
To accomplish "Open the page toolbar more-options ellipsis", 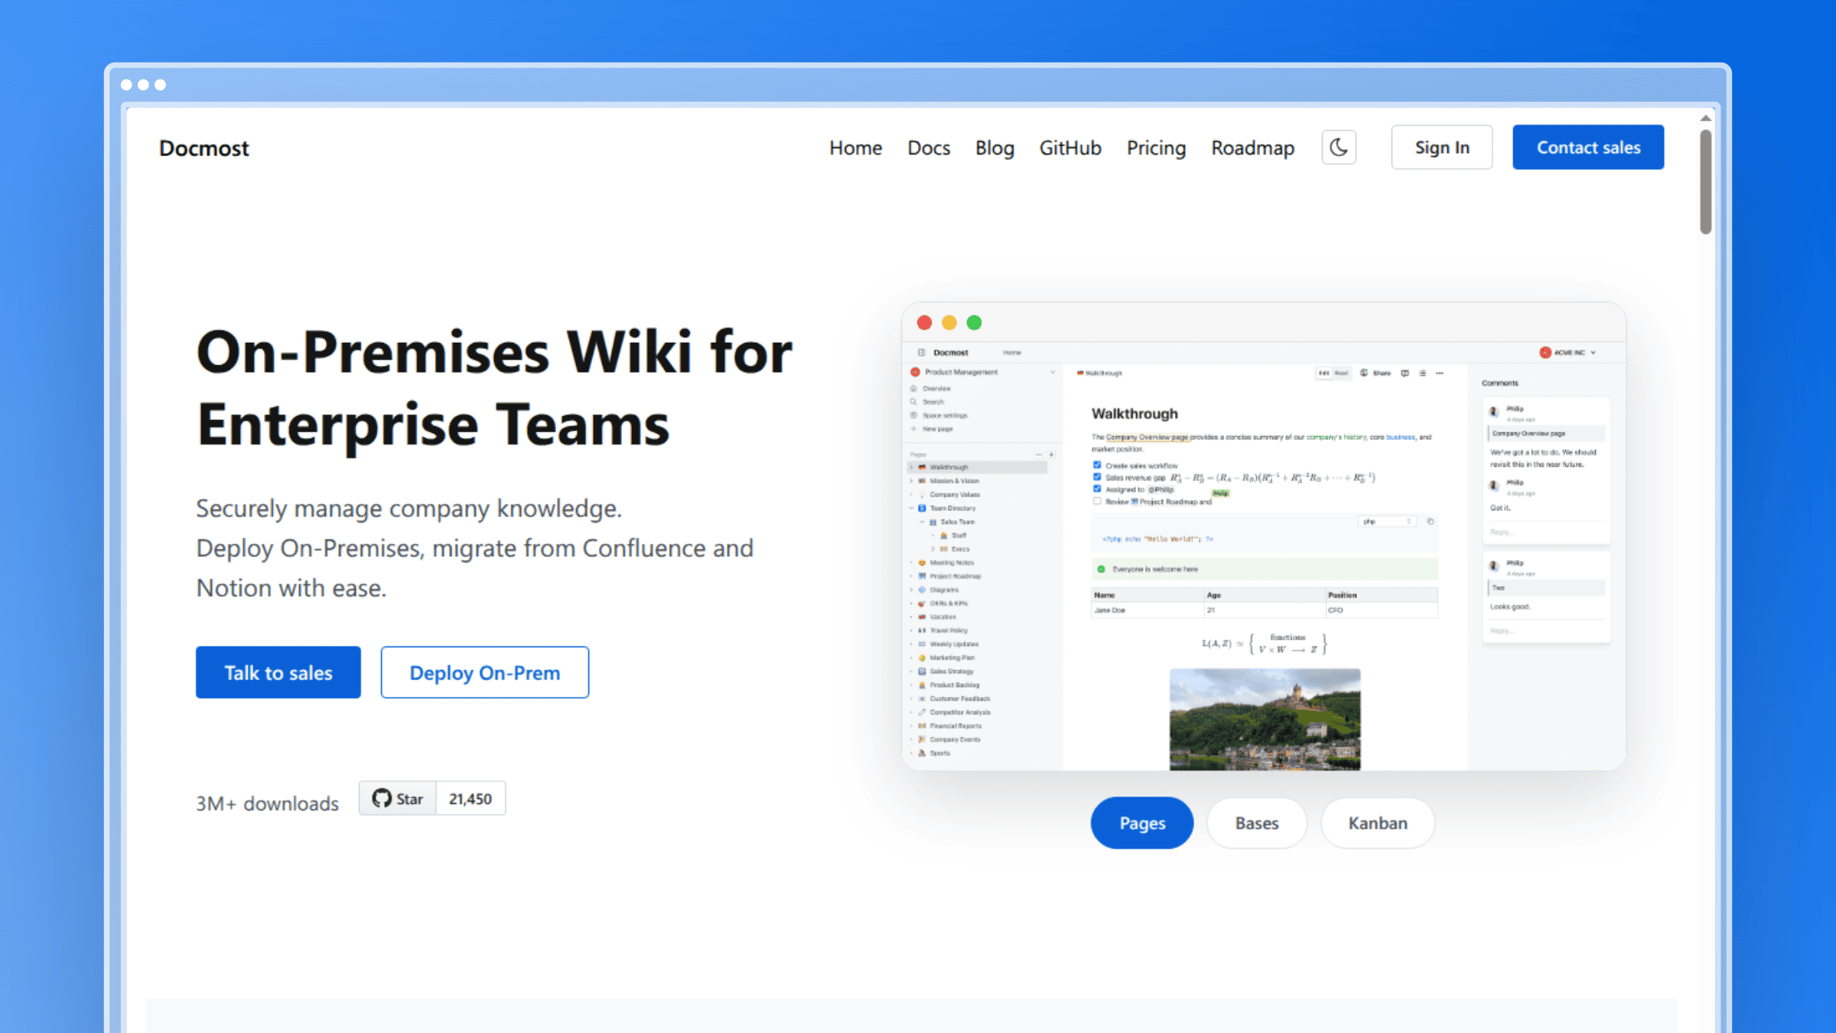I will tap(1440, 373).
